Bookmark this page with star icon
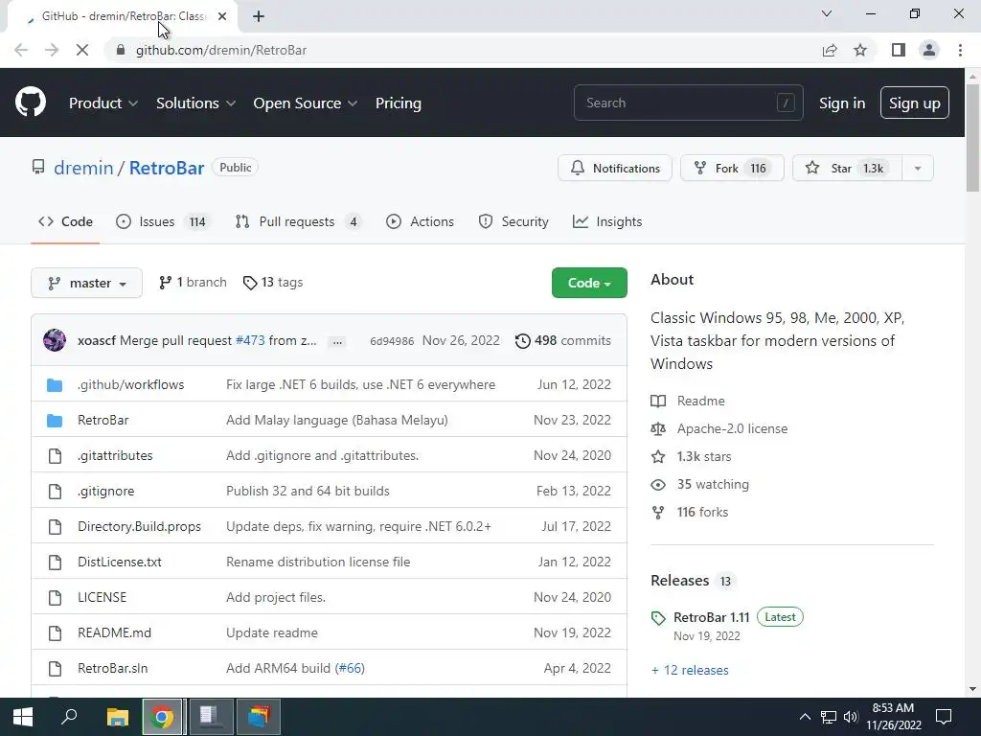 click(860, 50)
